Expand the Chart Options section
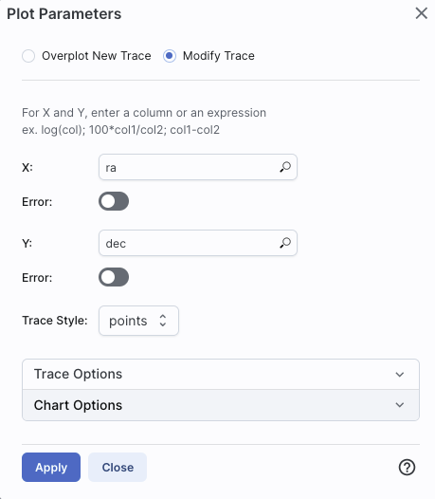 [221, 405]
